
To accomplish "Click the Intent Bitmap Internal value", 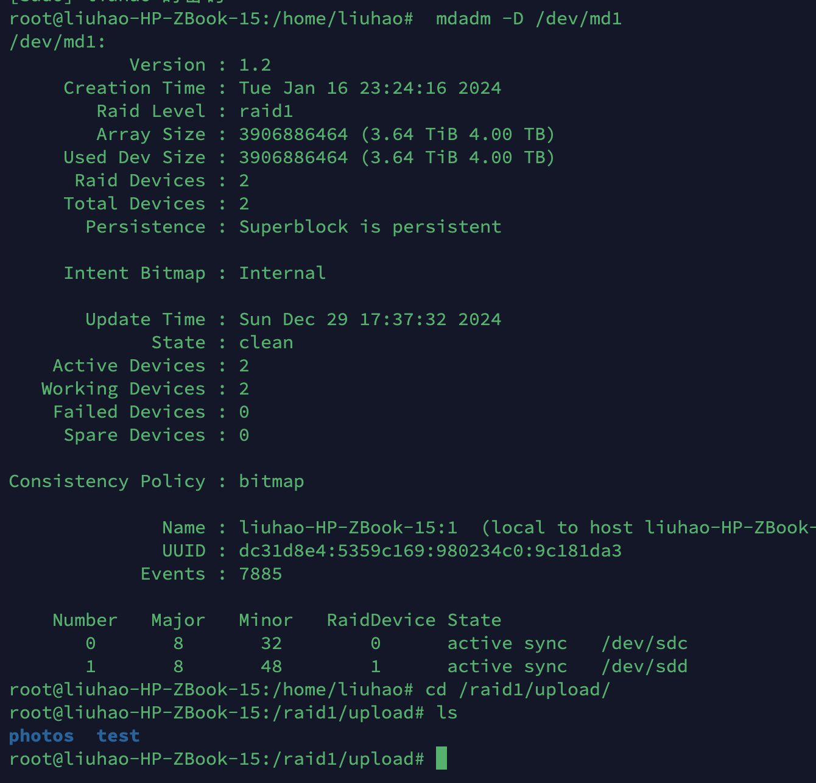I will tap(282, 273).
